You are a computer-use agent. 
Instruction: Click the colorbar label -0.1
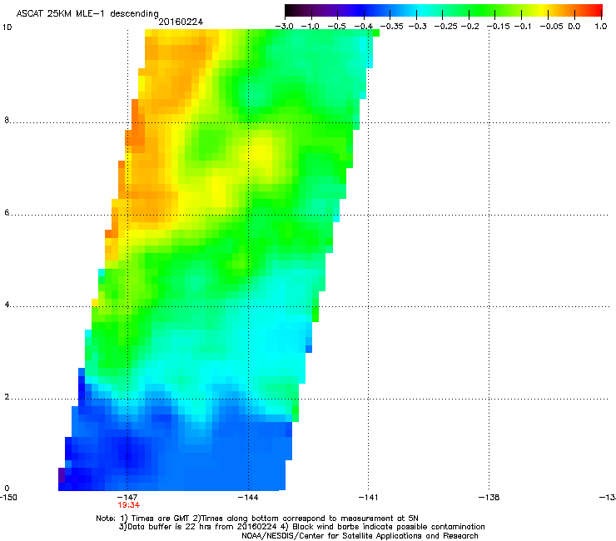click(523, 27)
